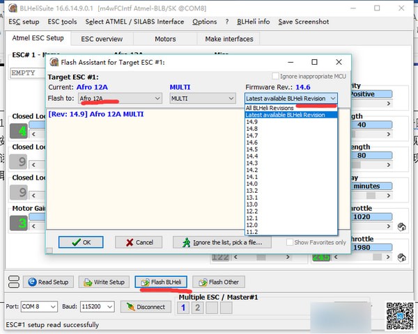Screen dimensions: 418x334
Task: Open the COM 8 port dropdown
Action: tap(39, 307)
